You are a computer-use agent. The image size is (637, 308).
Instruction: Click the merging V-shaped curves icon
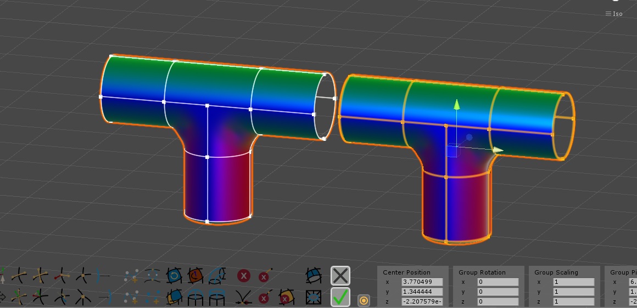pos(243,298)
